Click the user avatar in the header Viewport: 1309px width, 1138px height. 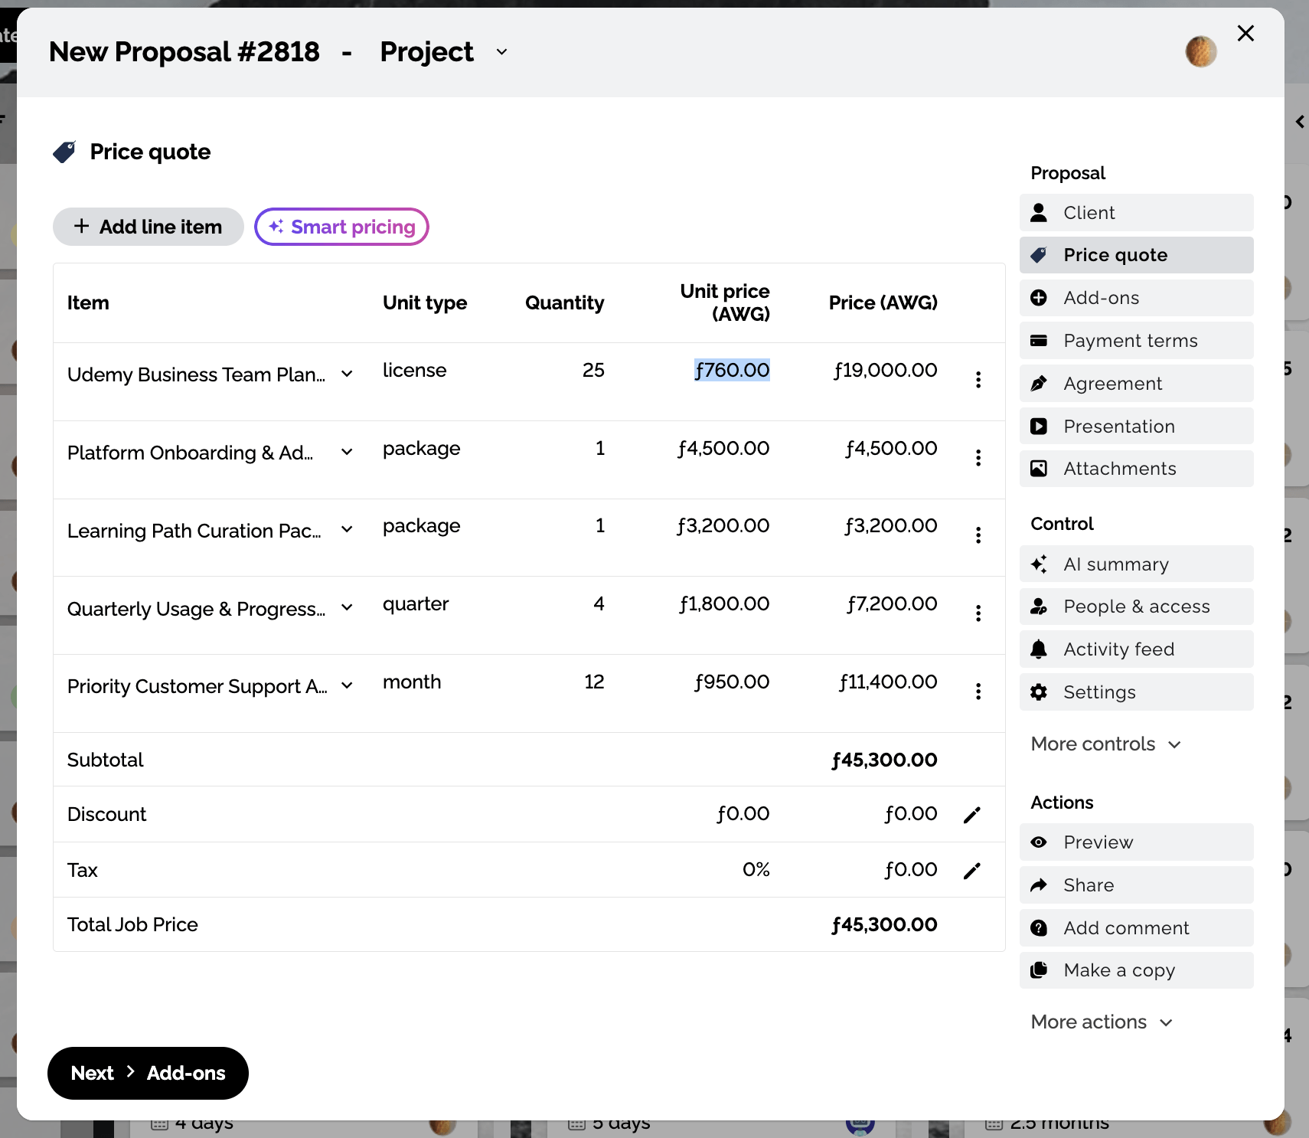pos(1200,51)
